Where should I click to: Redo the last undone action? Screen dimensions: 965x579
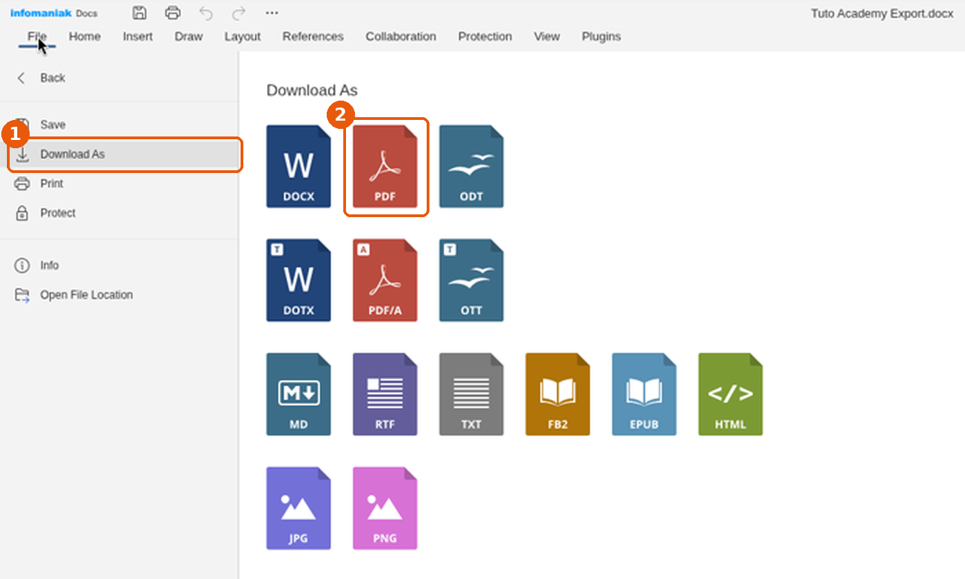pyautogui.click(x=238, y=12)
